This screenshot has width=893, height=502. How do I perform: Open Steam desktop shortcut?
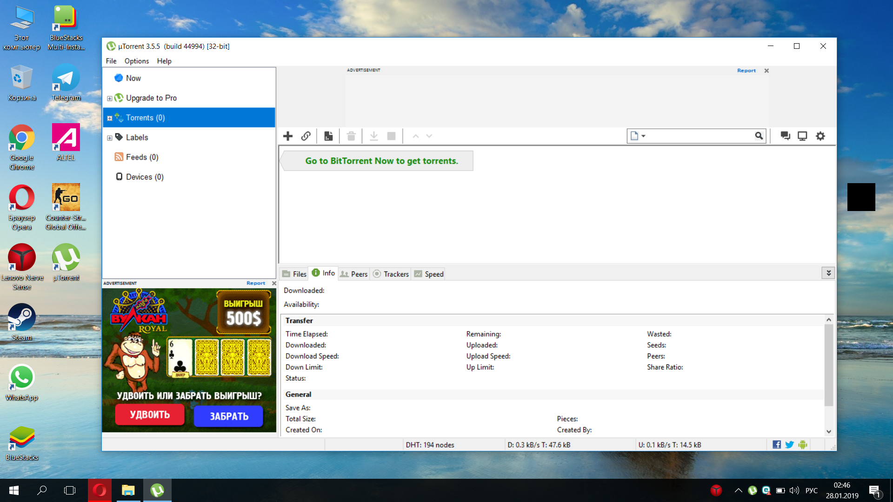(x=22, y=322)
